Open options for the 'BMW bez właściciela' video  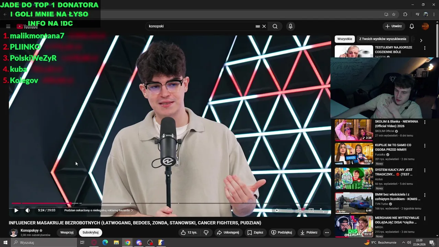(425, 195)
